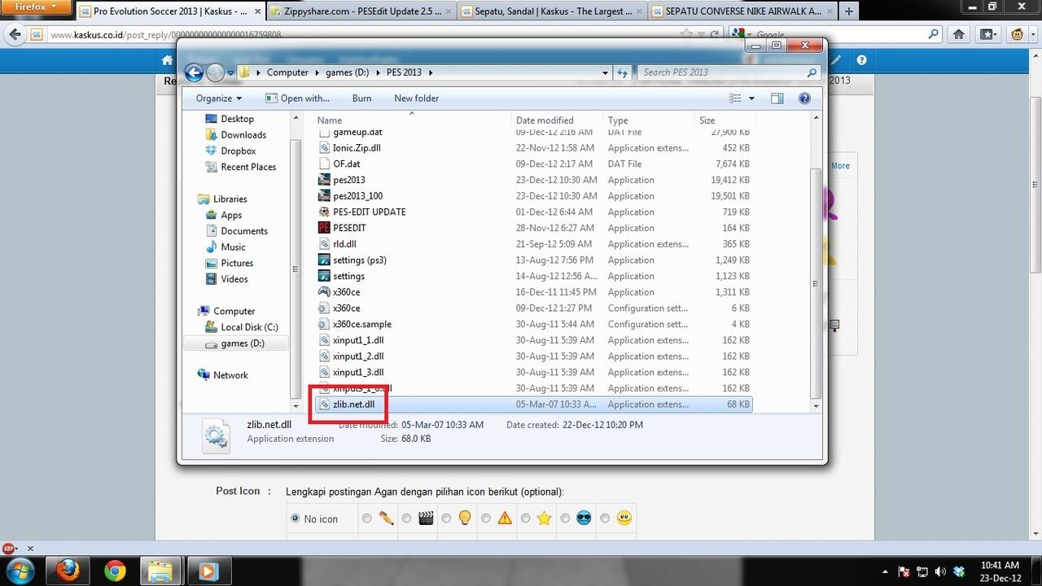The image size is (1042, 586).
Task: Go back in the Explorer window
Action: 194,72
